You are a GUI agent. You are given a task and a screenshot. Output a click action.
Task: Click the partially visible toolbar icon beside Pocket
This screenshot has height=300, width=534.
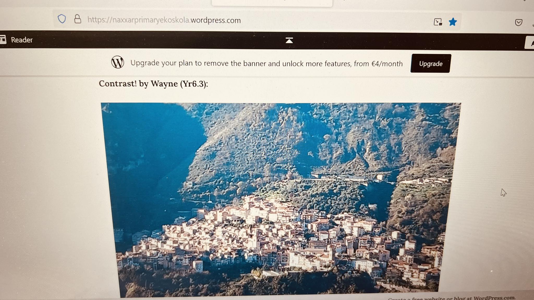point(533,23)
